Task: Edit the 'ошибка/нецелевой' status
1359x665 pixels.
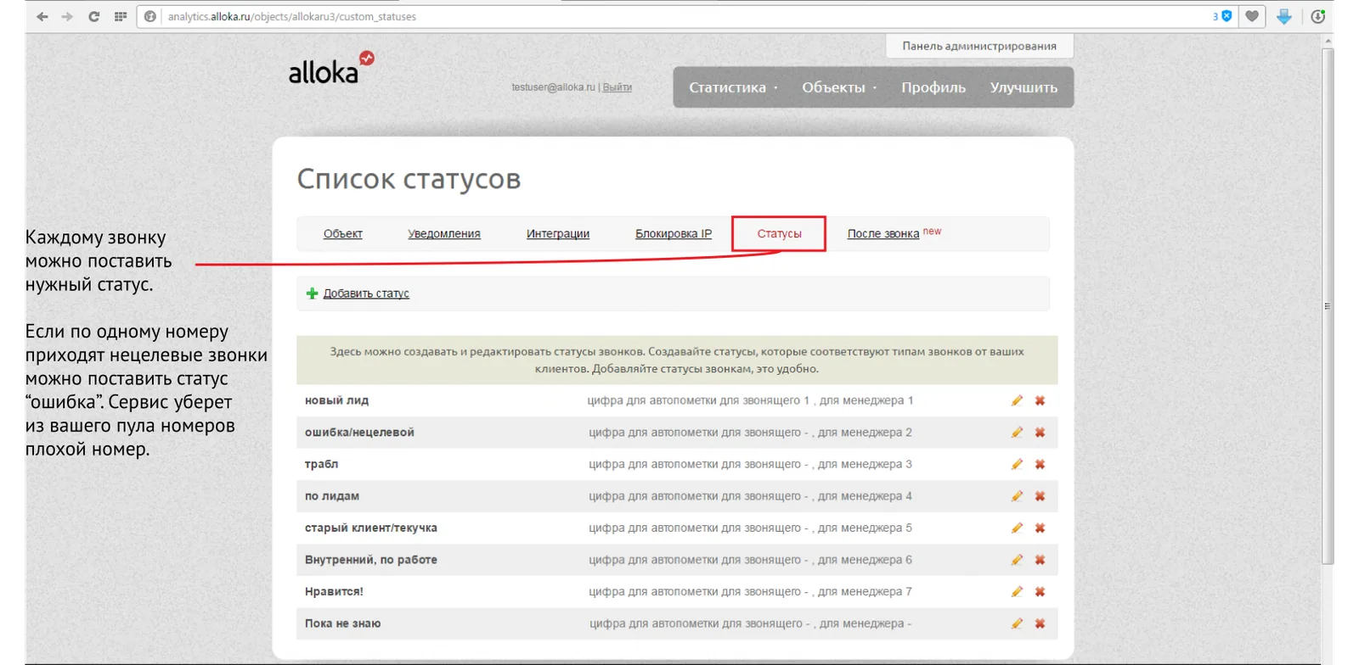Action: coord(1017,433)
